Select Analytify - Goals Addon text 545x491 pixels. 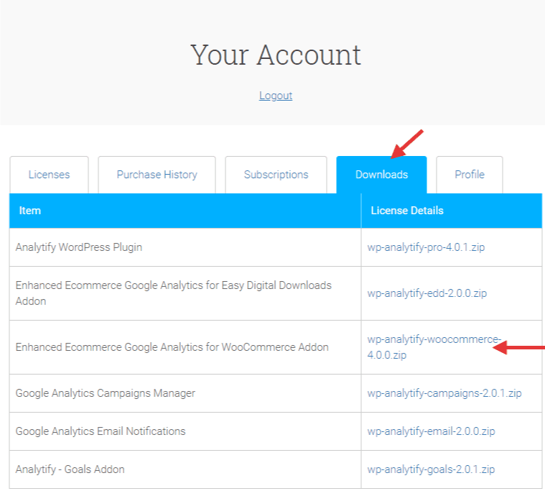point(70,469)
